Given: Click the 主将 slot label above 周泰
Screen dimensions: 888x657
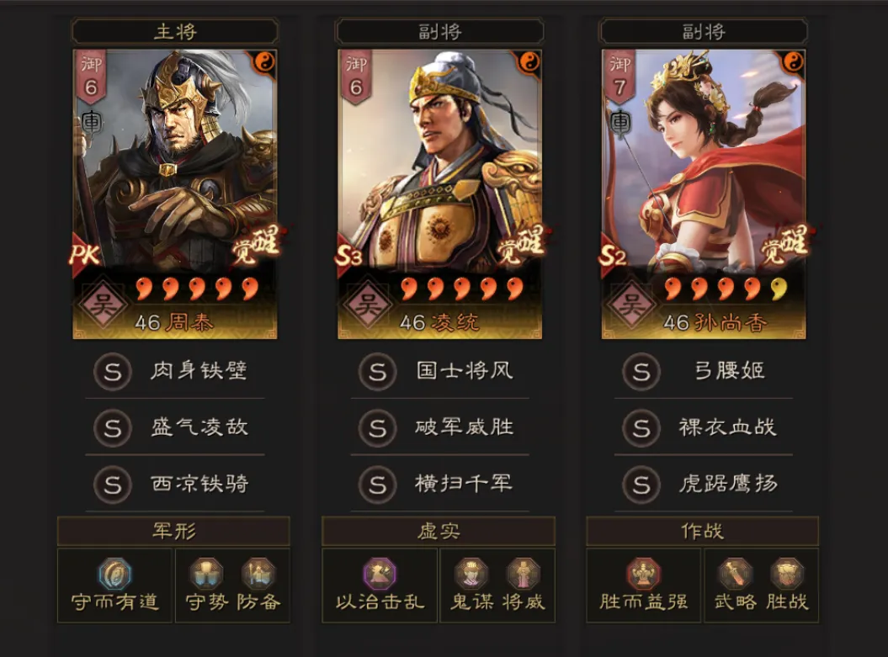Looking at the screenshot, I should tap(175, 31).
